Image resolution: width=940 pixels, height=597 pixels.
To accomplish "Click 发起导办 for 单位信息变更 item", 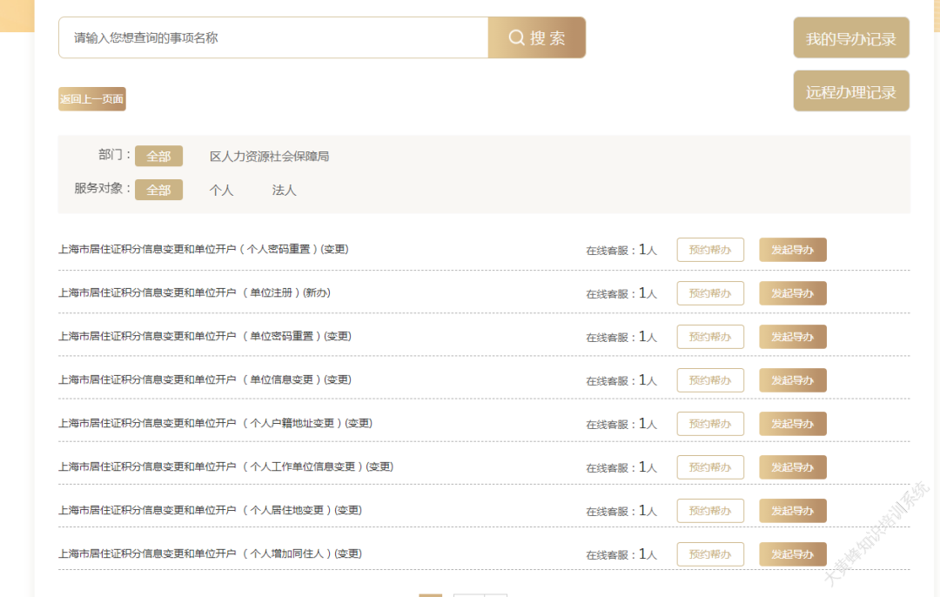I will (792, 380).
